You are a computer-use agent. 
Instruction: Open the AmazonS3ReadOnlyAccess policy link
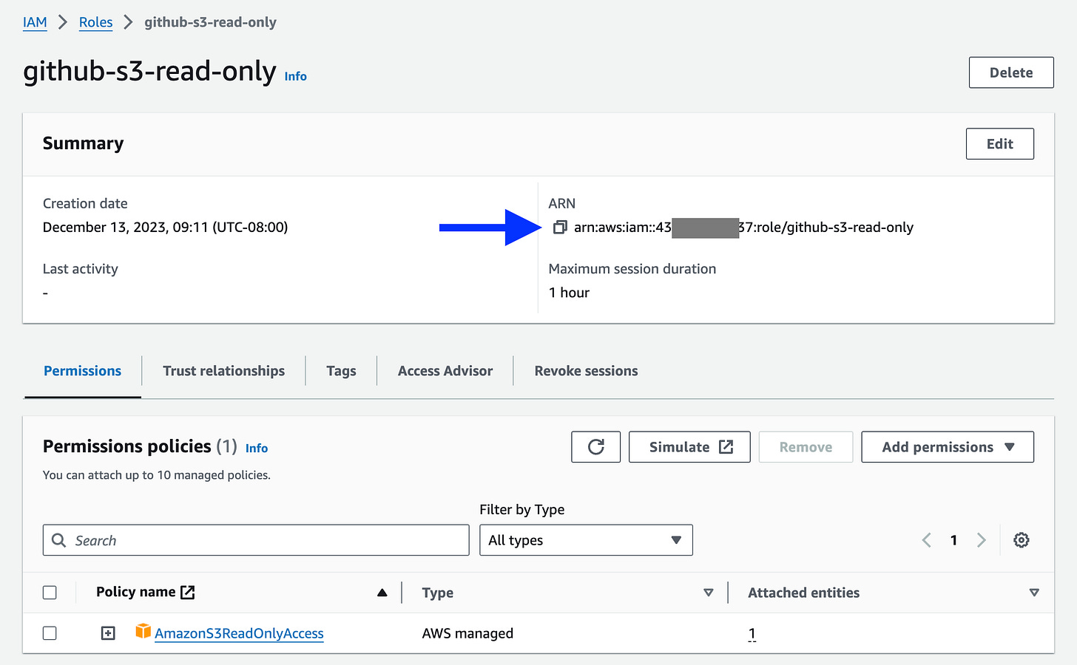[x=239, y=633]
